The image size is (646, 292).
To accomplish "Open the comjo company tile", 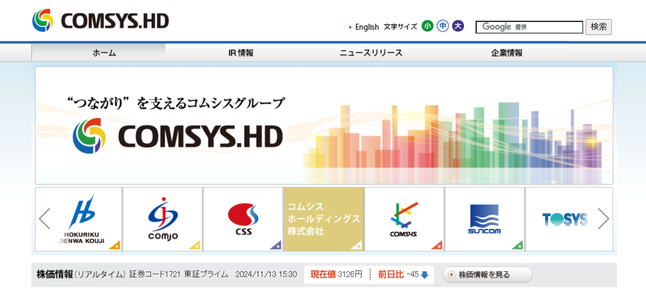I will 163,219.
